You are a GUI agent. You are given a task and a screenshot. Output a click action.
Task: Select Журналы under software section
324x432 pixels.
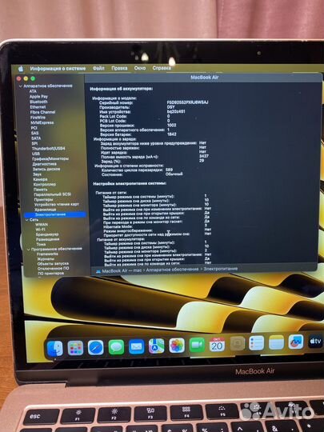[x=46, y=259]
